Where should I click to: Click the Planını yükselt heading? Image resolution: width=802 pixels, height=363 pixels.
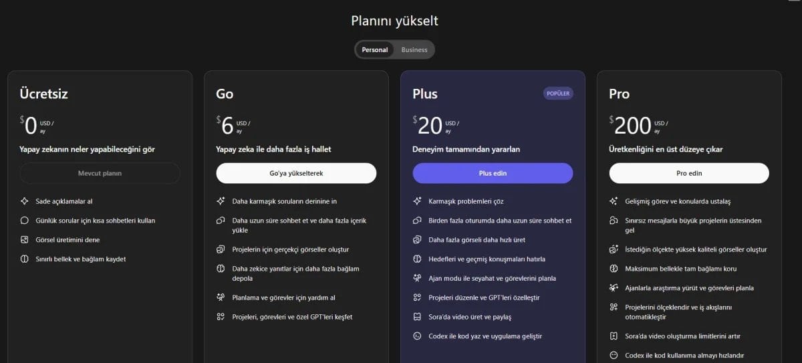[x=394, y=21]
